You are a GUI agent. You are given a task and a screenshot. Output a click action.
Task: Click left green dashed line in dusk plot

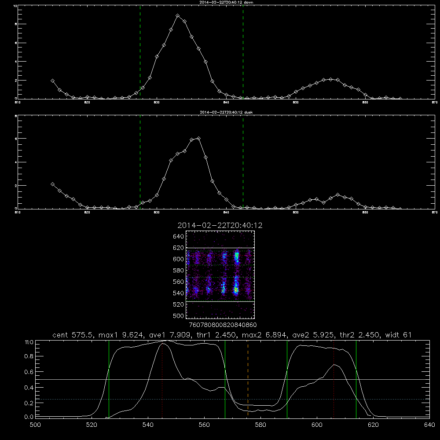pyautogui.click(x=140, y=162)
